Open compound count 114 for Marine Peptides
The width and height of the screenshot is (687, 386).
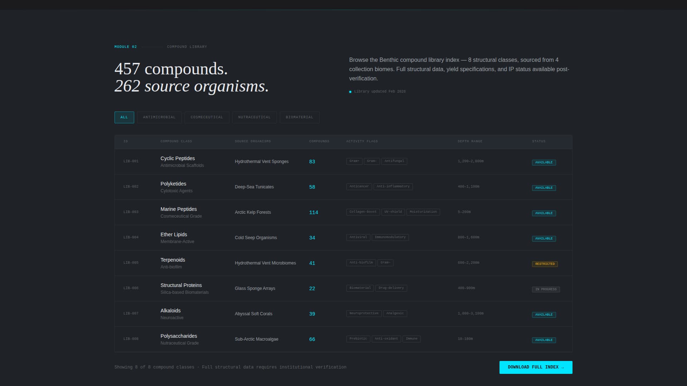(314, 212)
